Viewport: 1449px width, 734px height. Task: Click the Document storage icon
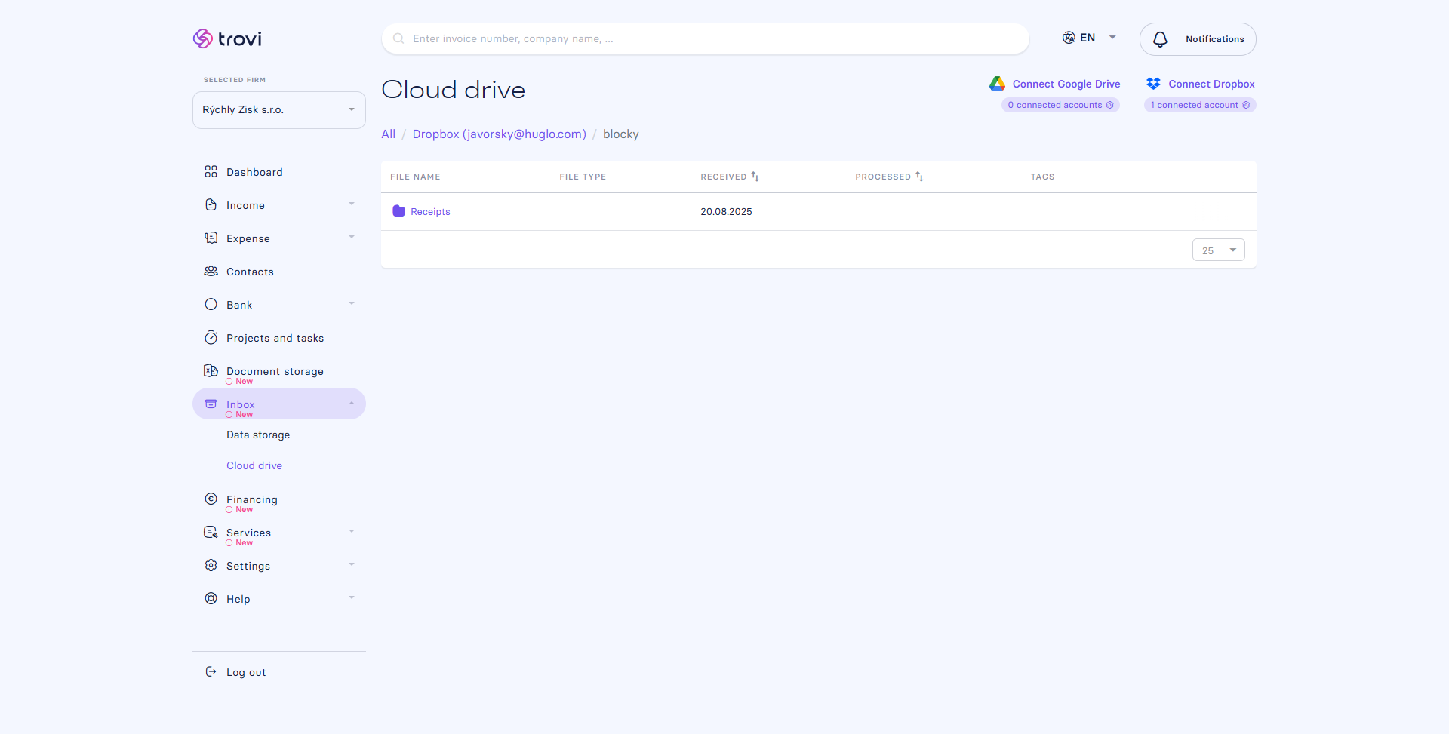pyautogui.click(x=211, y=370)
